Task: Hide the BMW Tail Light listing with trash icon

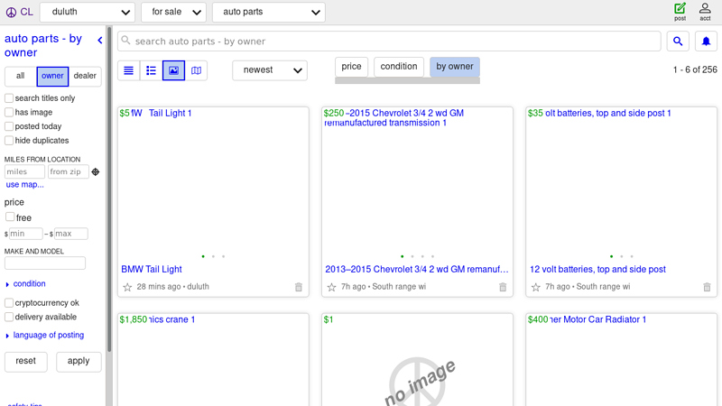Action: [x=299, y=287]
